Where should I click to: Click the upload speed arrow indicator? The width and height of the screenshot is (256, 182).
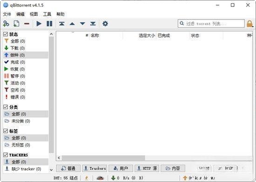185,178
